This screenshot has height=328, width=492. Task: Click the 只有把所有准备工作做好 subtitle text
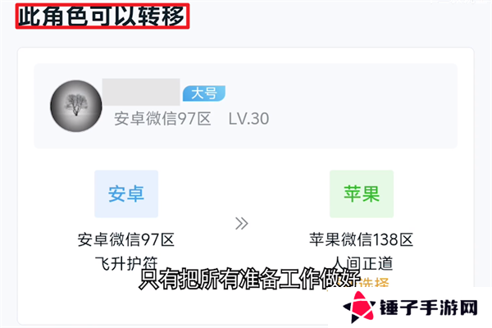click(249, 279)
